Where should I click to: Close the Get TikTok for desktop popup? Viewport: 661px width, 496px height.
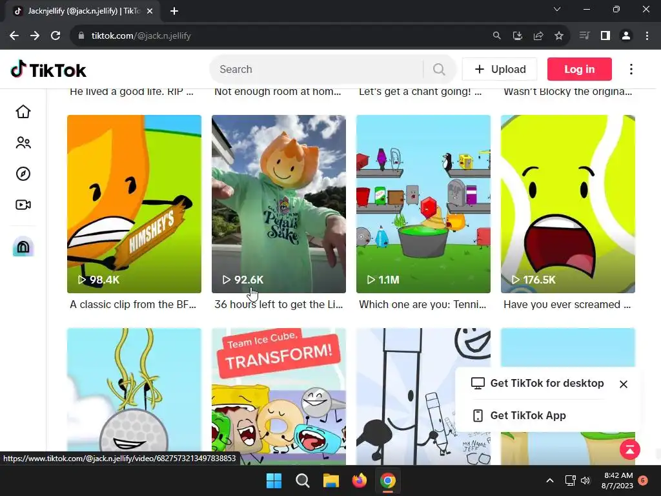624,384
